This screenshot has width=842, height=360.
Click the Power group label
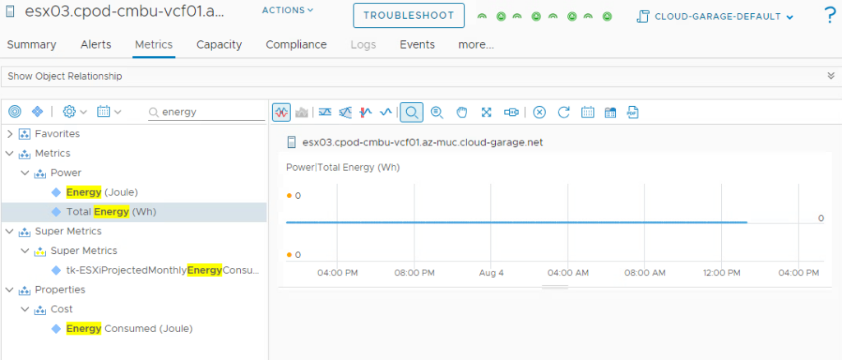coord(66,173)
